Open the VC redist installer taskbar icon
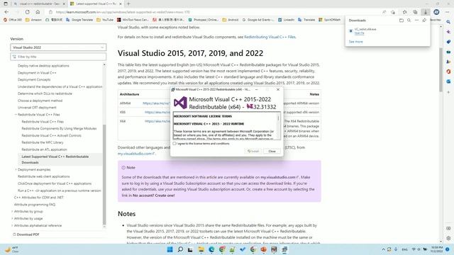The height and width of the screenshot is (255, 454). point(284,249)
